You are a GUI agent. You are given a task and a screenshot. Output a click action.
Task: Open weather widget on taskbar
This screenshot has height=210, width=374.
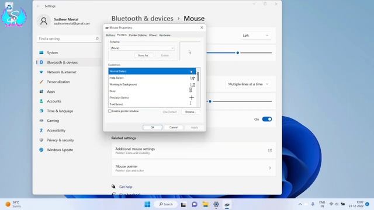pyautogui.click(x=13, y=204)
